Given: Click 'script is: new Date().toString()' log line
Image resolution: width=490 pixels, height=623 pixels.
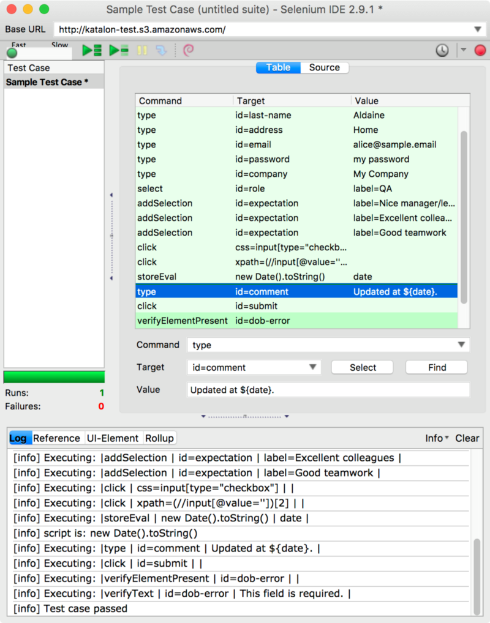Looking at the screenshot, I should tap(241, 533).
